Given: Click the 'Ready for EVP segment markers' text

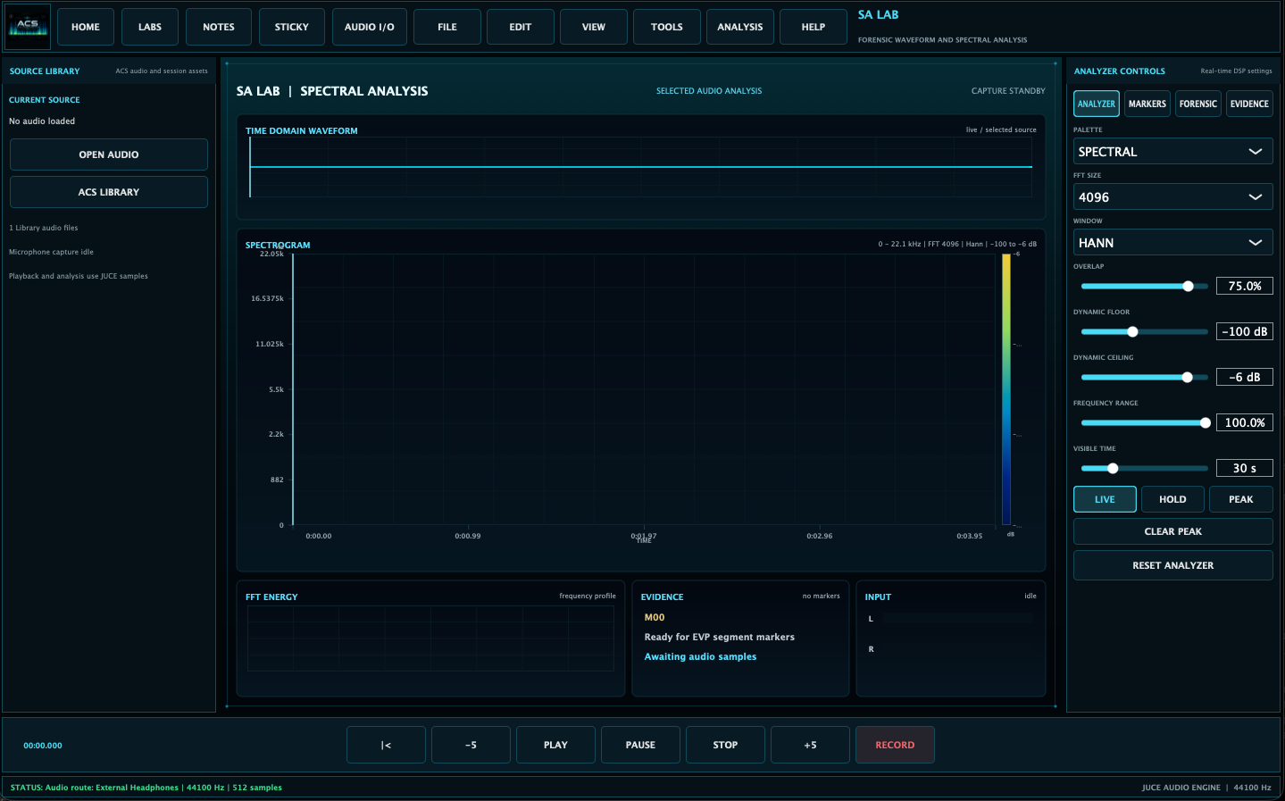Looking at the screenshot, I should 720,638.
